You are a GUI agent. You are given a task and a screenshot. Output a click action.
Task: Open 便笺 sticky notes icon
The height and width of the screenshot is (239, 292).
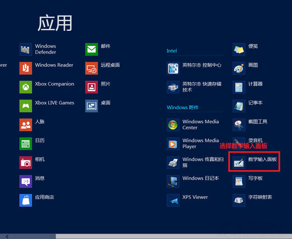click(239, 49)
